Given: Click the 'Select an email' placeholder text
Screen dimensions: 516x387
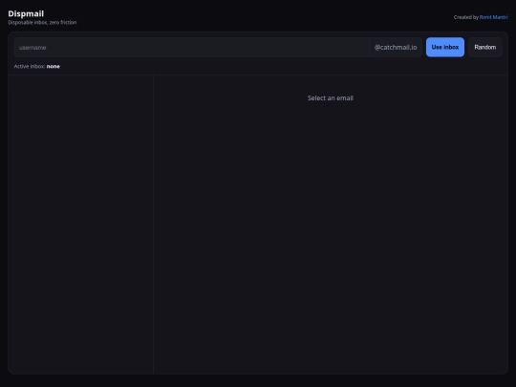Looking at the screenshot, I should point(330,98).
